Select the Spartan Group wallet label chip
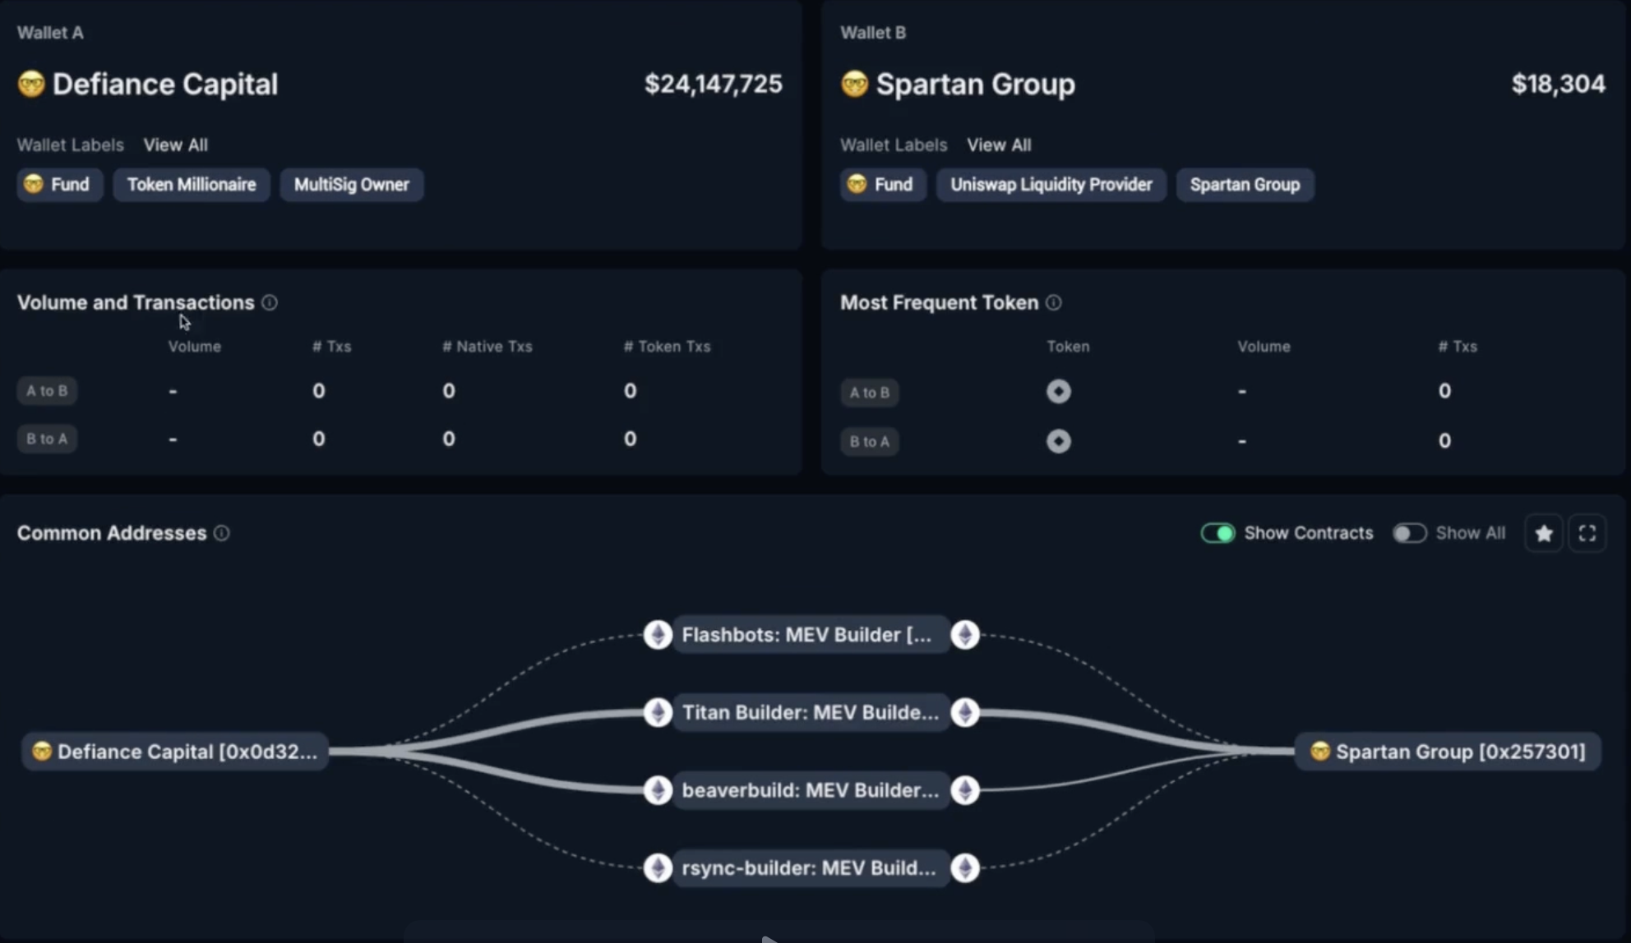 (x=1245, y=184)
